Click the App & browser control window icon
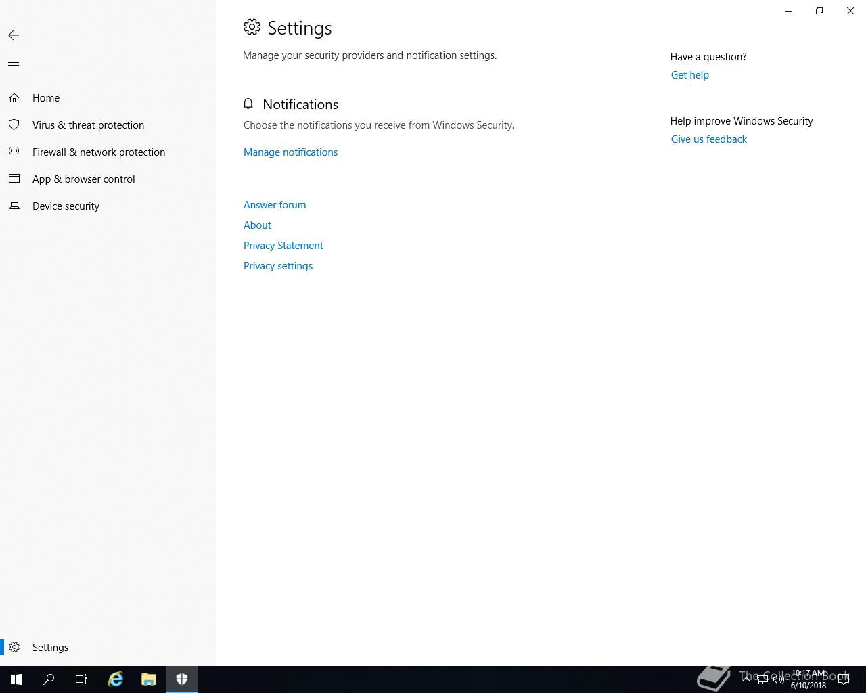Image resolution: width=866 pixels, height=693 pixels. [x=14, y=179]
